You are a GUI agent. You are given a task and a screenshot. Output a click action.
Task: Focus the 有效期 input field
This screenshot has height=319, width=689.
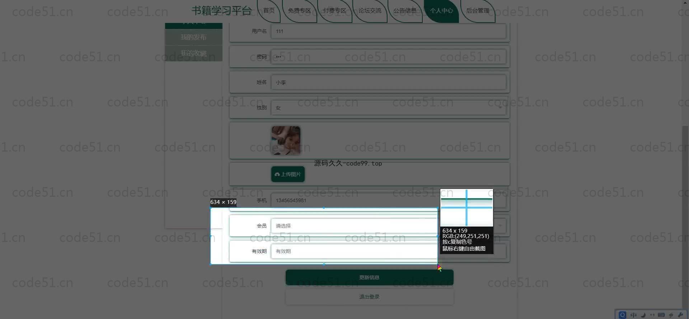388,251
